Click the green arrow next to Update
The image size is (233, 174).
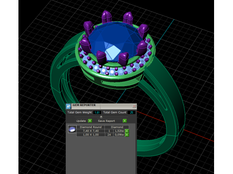(90, 121)
